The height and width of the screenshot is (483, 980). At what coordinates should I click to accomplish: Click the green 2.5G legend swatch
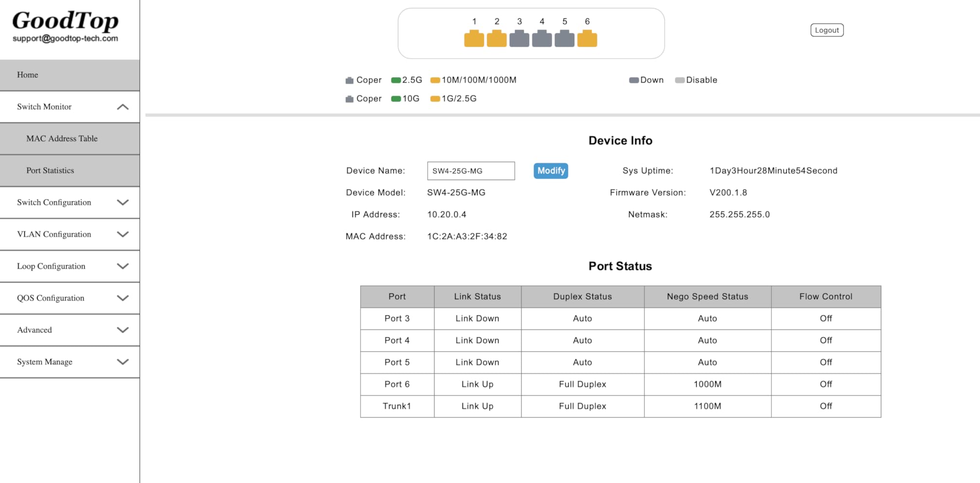(396, 80)
